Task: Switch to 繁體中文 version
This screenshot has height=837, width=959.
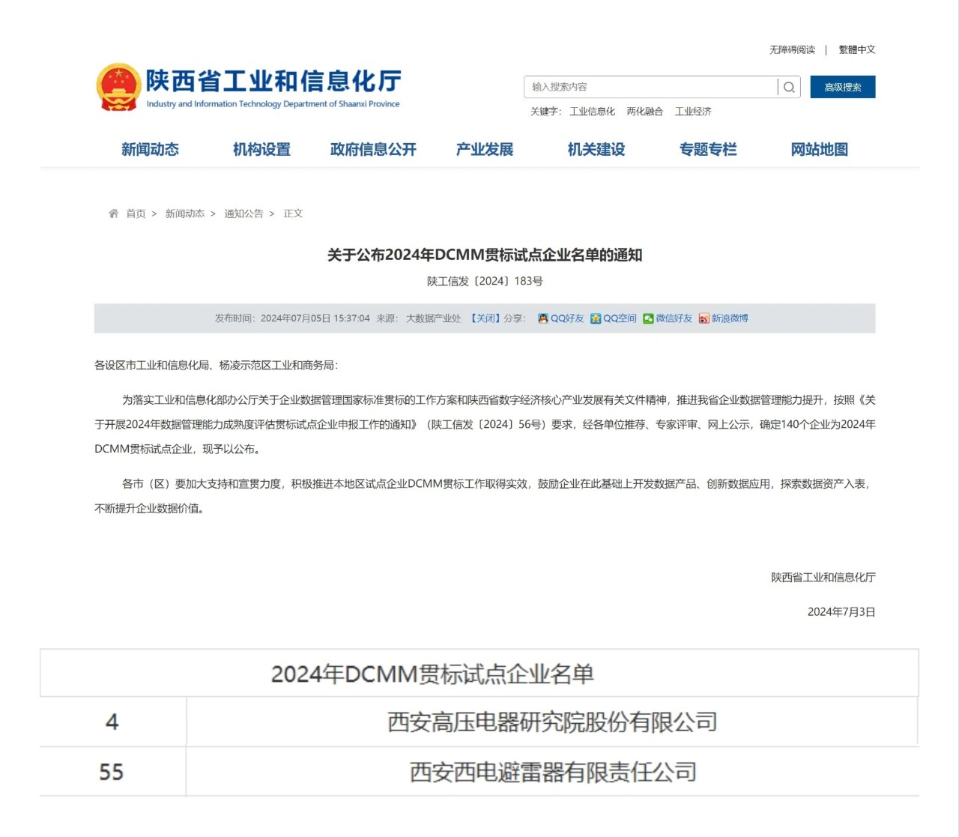Action: coord(857,50)
